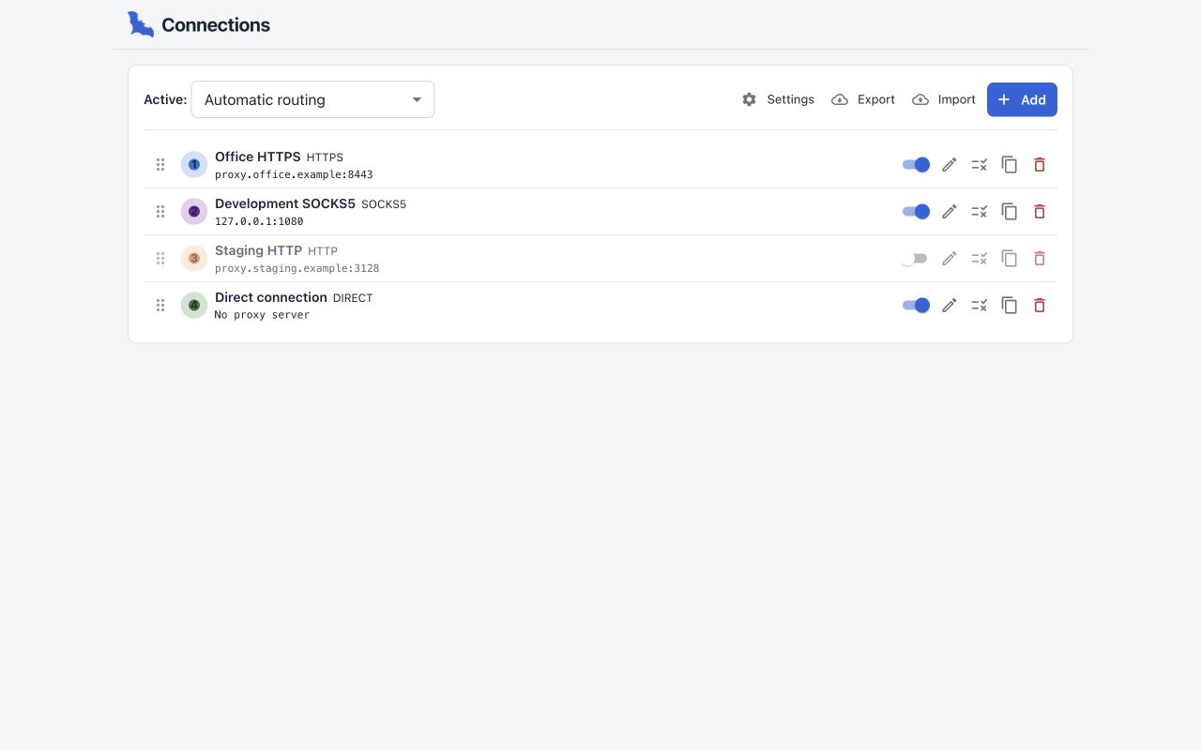Select proxy.staging.example:3128 address text
Image resolution: width=1201 pixels, height=750 pixels.
pyautogui.click(x=297, y=268)
